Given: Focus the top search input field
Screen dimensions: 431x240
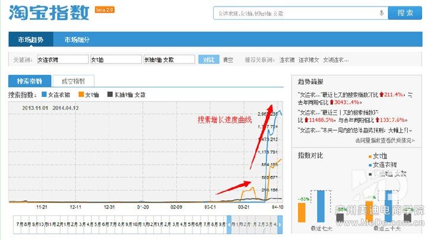Looking at the screenshot, I should 301,13.
